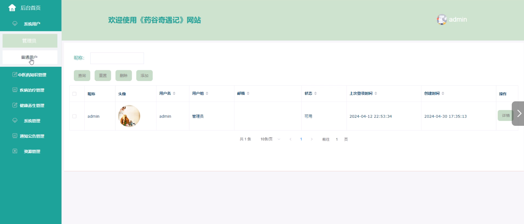
Task: Open the 后台首页 menu item
Action: tap(30, 8)
